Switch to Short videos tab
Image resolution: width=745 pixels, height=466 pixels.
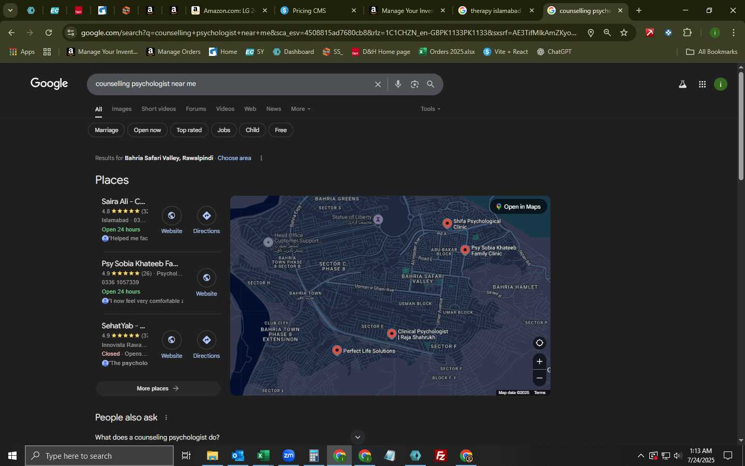158,109
